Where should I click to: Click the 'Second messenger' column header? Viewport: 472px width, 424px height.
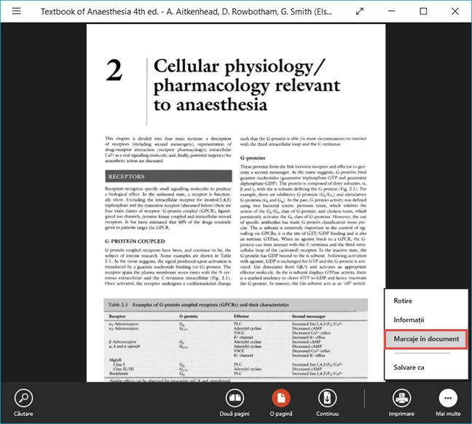309,316
